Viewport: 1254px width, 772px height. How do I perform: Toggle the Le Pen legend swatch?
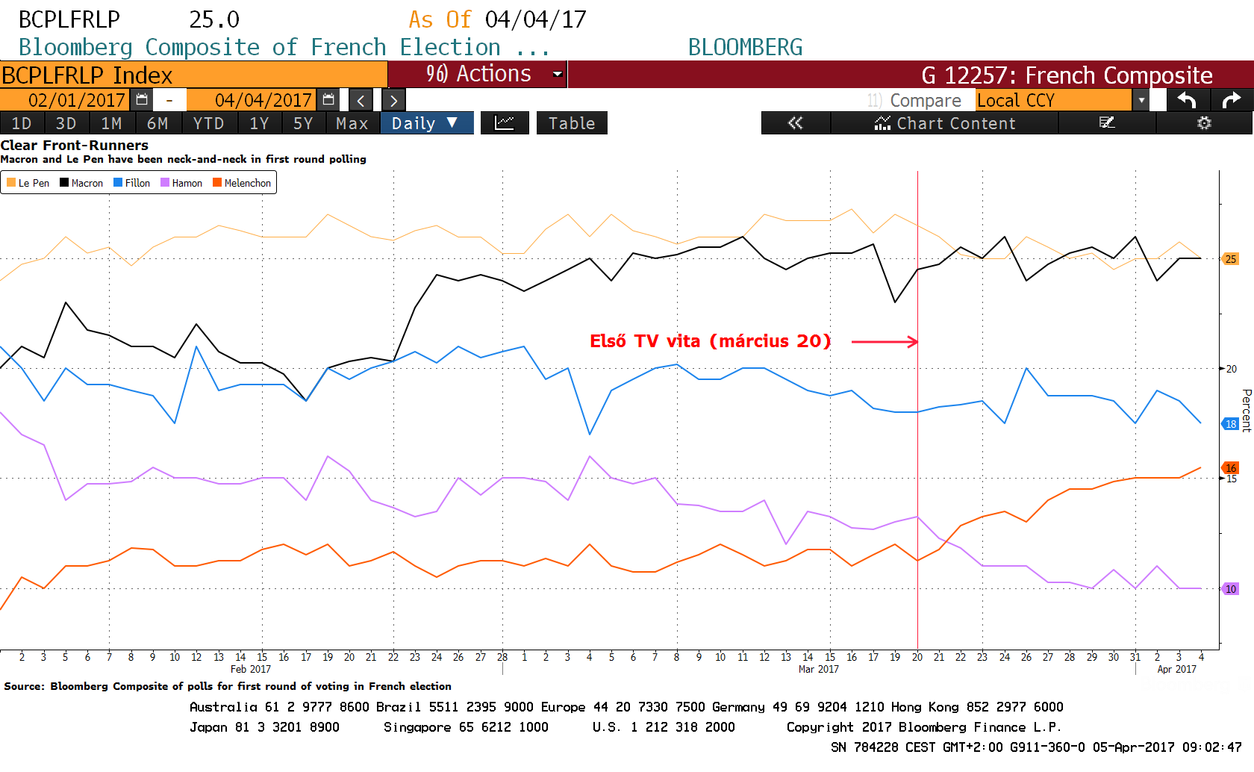click(x=11, y=182)
